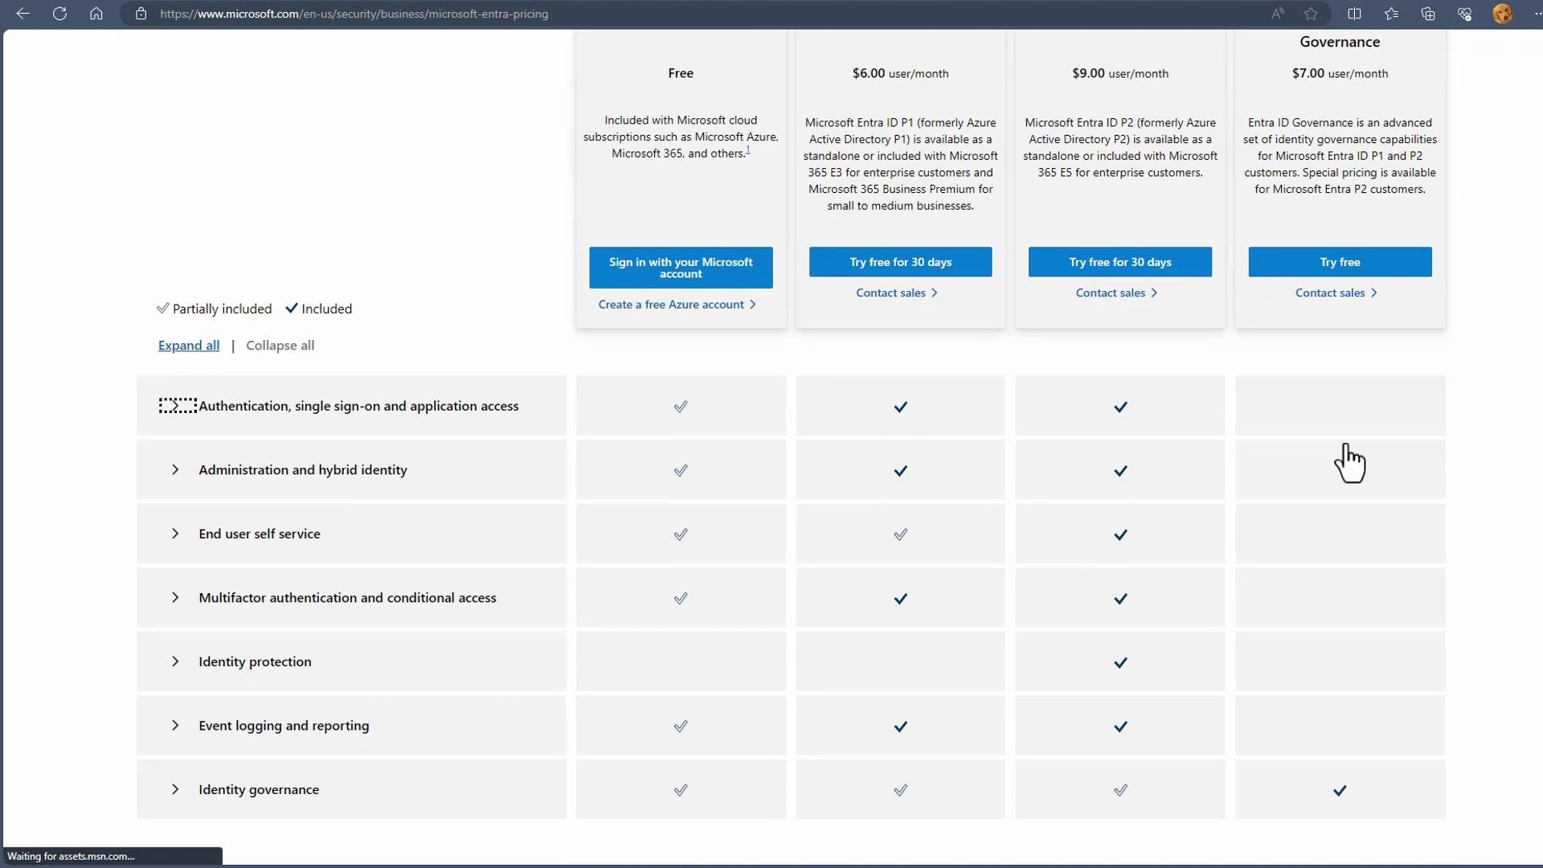Go back using the browser back arrow
This screenshot has height=868, width=1543.
coord(23,14)
